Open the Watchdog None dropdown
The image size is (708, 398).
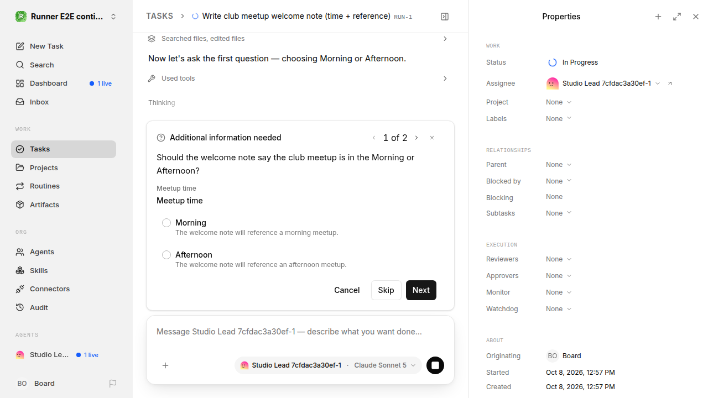click(559, 309)
